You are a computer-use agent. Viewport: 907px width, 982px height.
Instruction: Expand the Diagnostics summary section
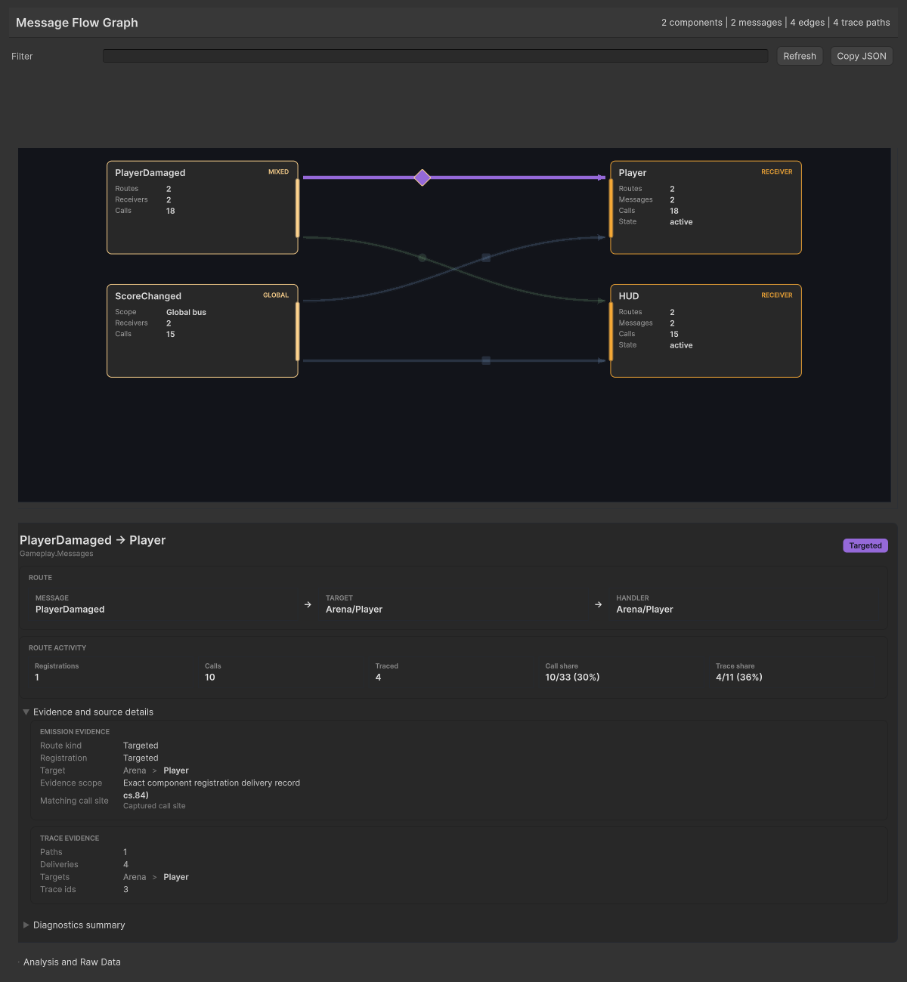[x=26, y=925]
